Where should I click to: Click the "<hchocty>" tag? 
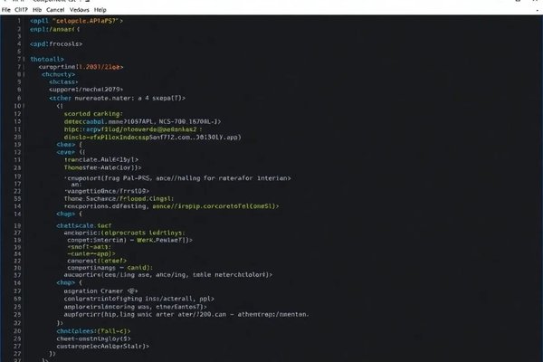58,74
